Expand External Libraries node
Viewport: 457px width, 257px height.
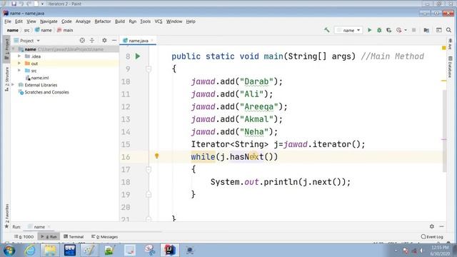tap(13, 85)
